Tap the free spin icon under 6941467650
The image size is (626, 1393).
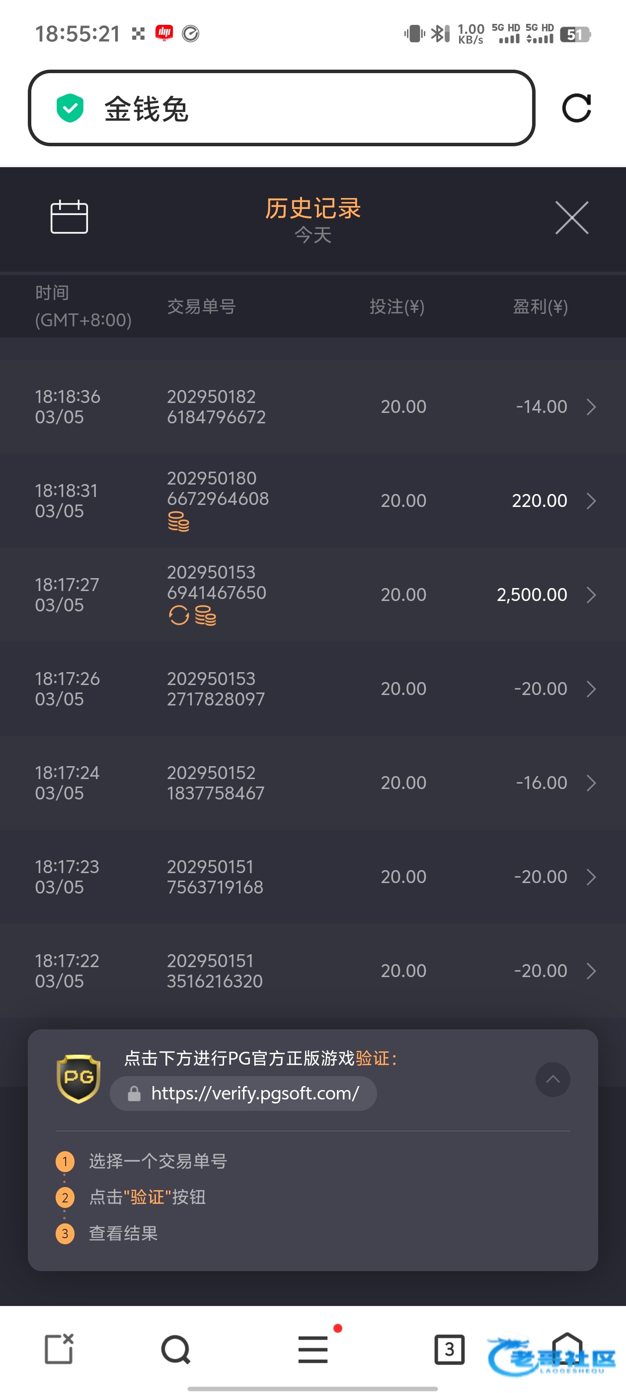pyautogui.click(x=179, y=615)
